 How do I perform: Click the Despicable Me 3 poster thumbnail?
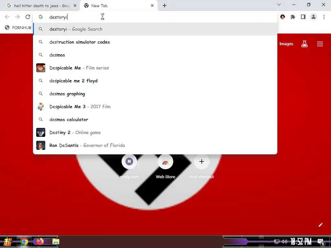pos(41,107)
